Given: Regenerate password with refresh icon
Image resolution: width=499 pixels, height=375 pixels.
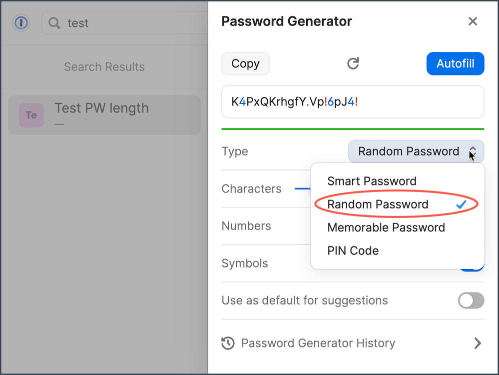Looking at the screenshot, I should 353,63.
